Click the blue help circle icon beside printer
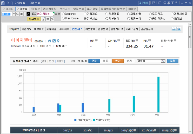The height and width of the screenshot is (134, 193). click(x=179, y=29)
